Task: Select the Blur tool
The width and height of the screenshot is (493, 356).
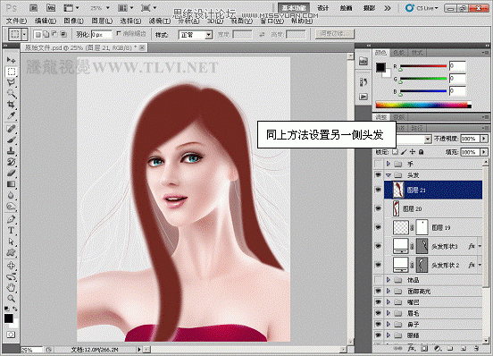Action: [11, 195]
